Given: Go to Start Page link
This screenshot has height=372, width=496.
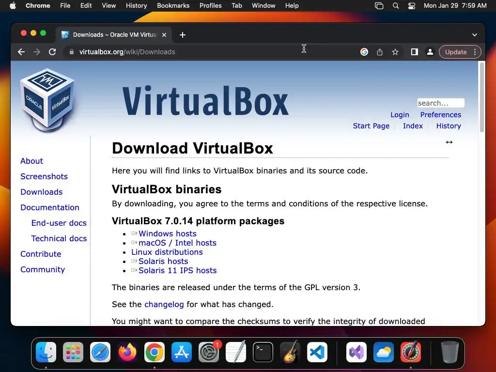Looking at the screenshot, I should [371, 125].
